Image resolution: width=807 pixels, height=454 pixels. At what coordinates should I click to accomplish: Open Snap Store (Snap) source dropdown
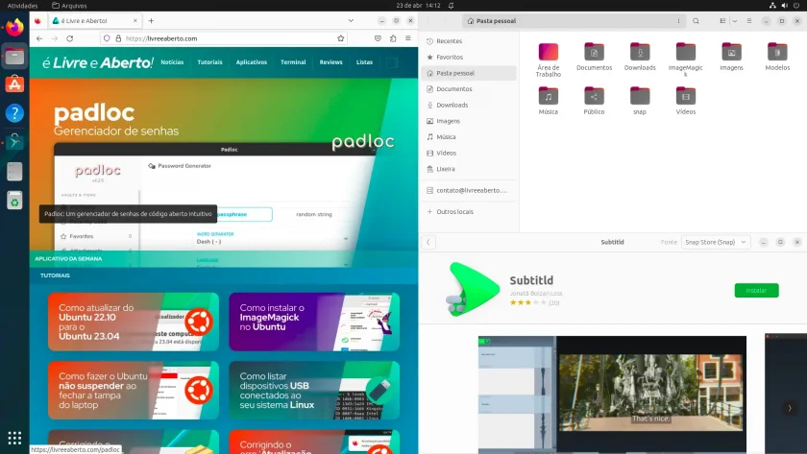pos(716,242)
